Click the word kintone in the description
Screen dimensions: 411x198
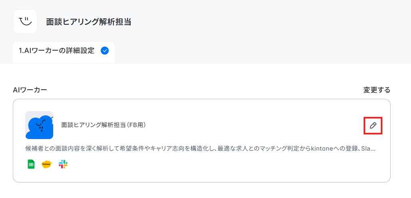(321, 149)
